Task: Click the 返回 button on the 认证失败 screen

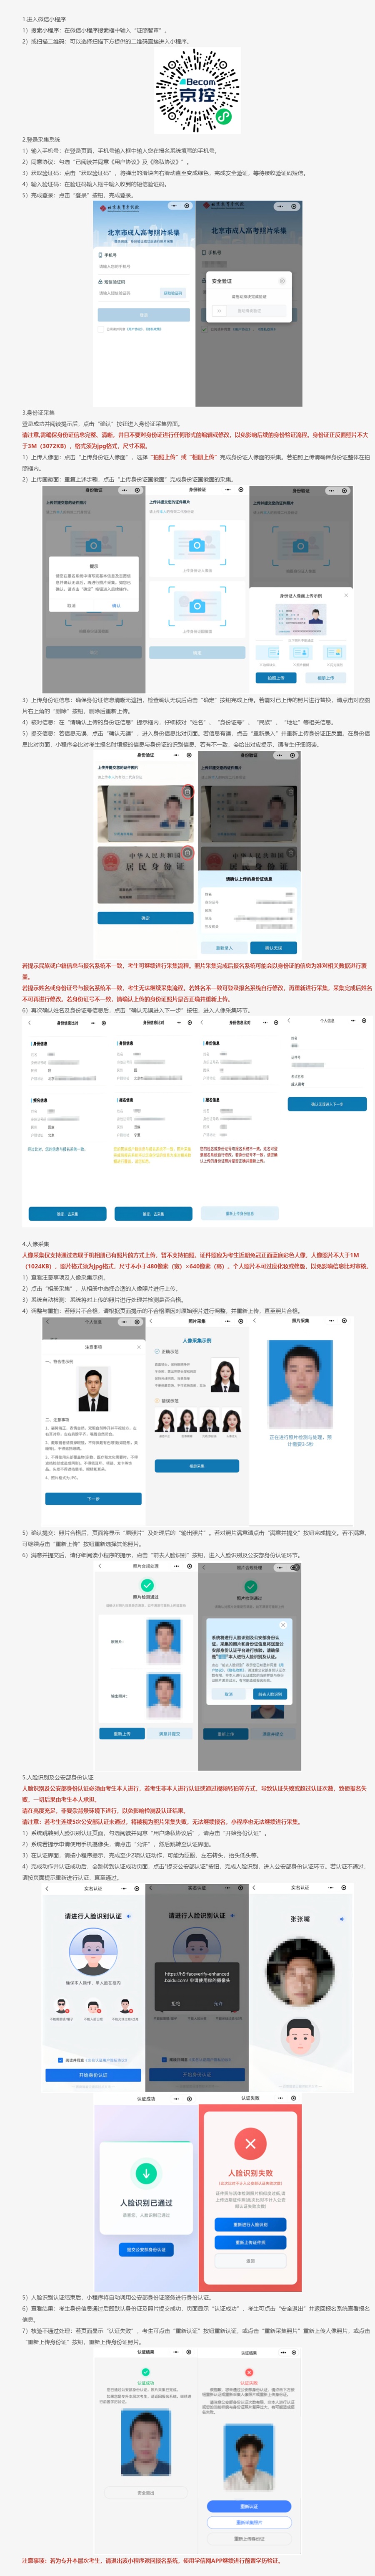Action: pyautogui.click(x=250, y=2261)
